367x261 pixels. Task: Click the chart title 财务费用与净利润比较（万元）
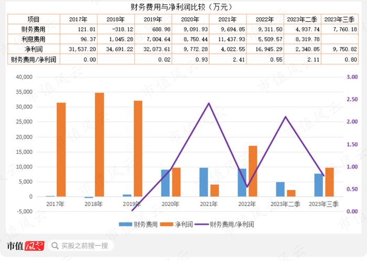pyautogui.click(x=181, y=7)
